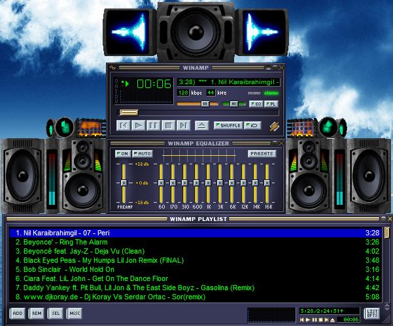The width and height of the screenshot is (393, 326).
Task: Click the stereo indicator label
Action: pyautogui.click(x=271, y=93)
